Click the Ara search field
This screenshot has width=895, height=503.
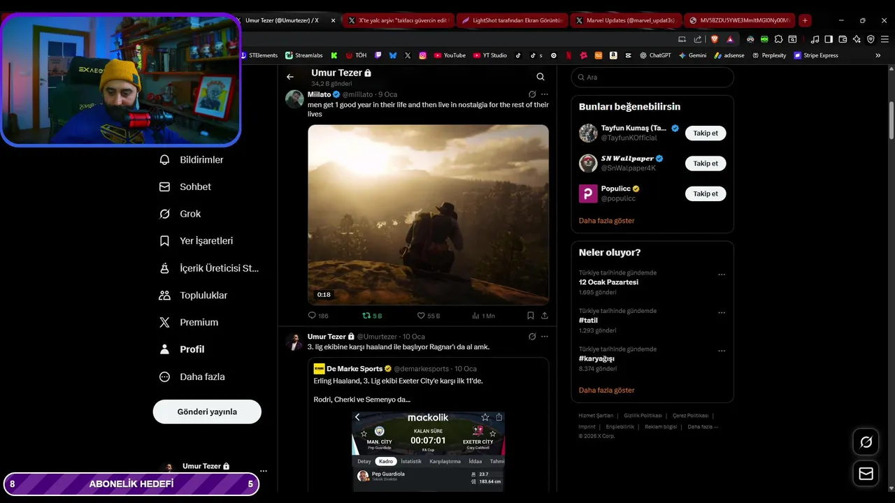pyautogui.click(x=652, y=77)
